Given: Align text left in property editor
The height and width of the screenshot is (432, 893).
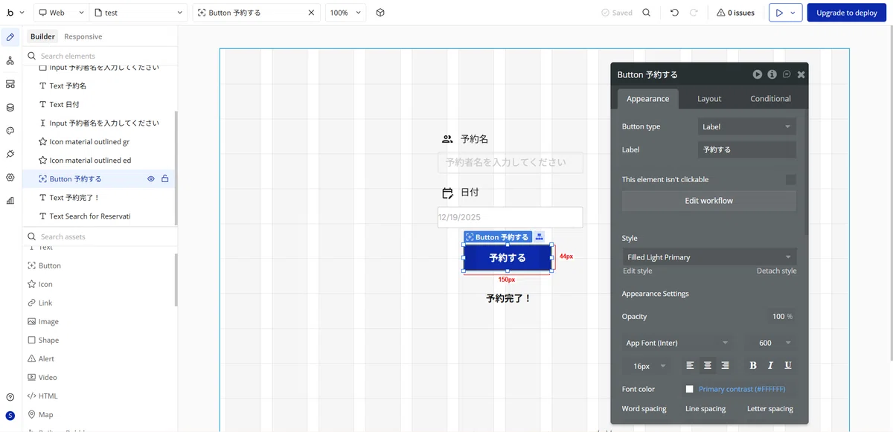Looking at the screenshot, I should pos(690,365).
